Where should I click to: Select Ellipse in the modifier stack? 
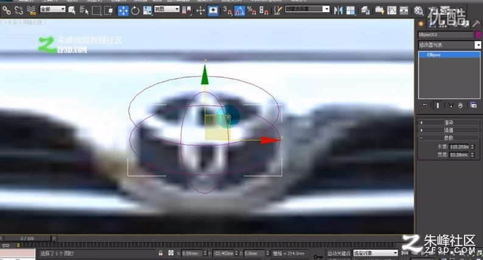449,55
